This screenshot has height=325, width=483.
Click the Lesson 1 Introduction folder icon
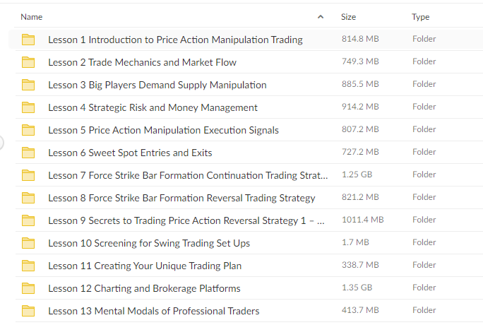[28, 40]
